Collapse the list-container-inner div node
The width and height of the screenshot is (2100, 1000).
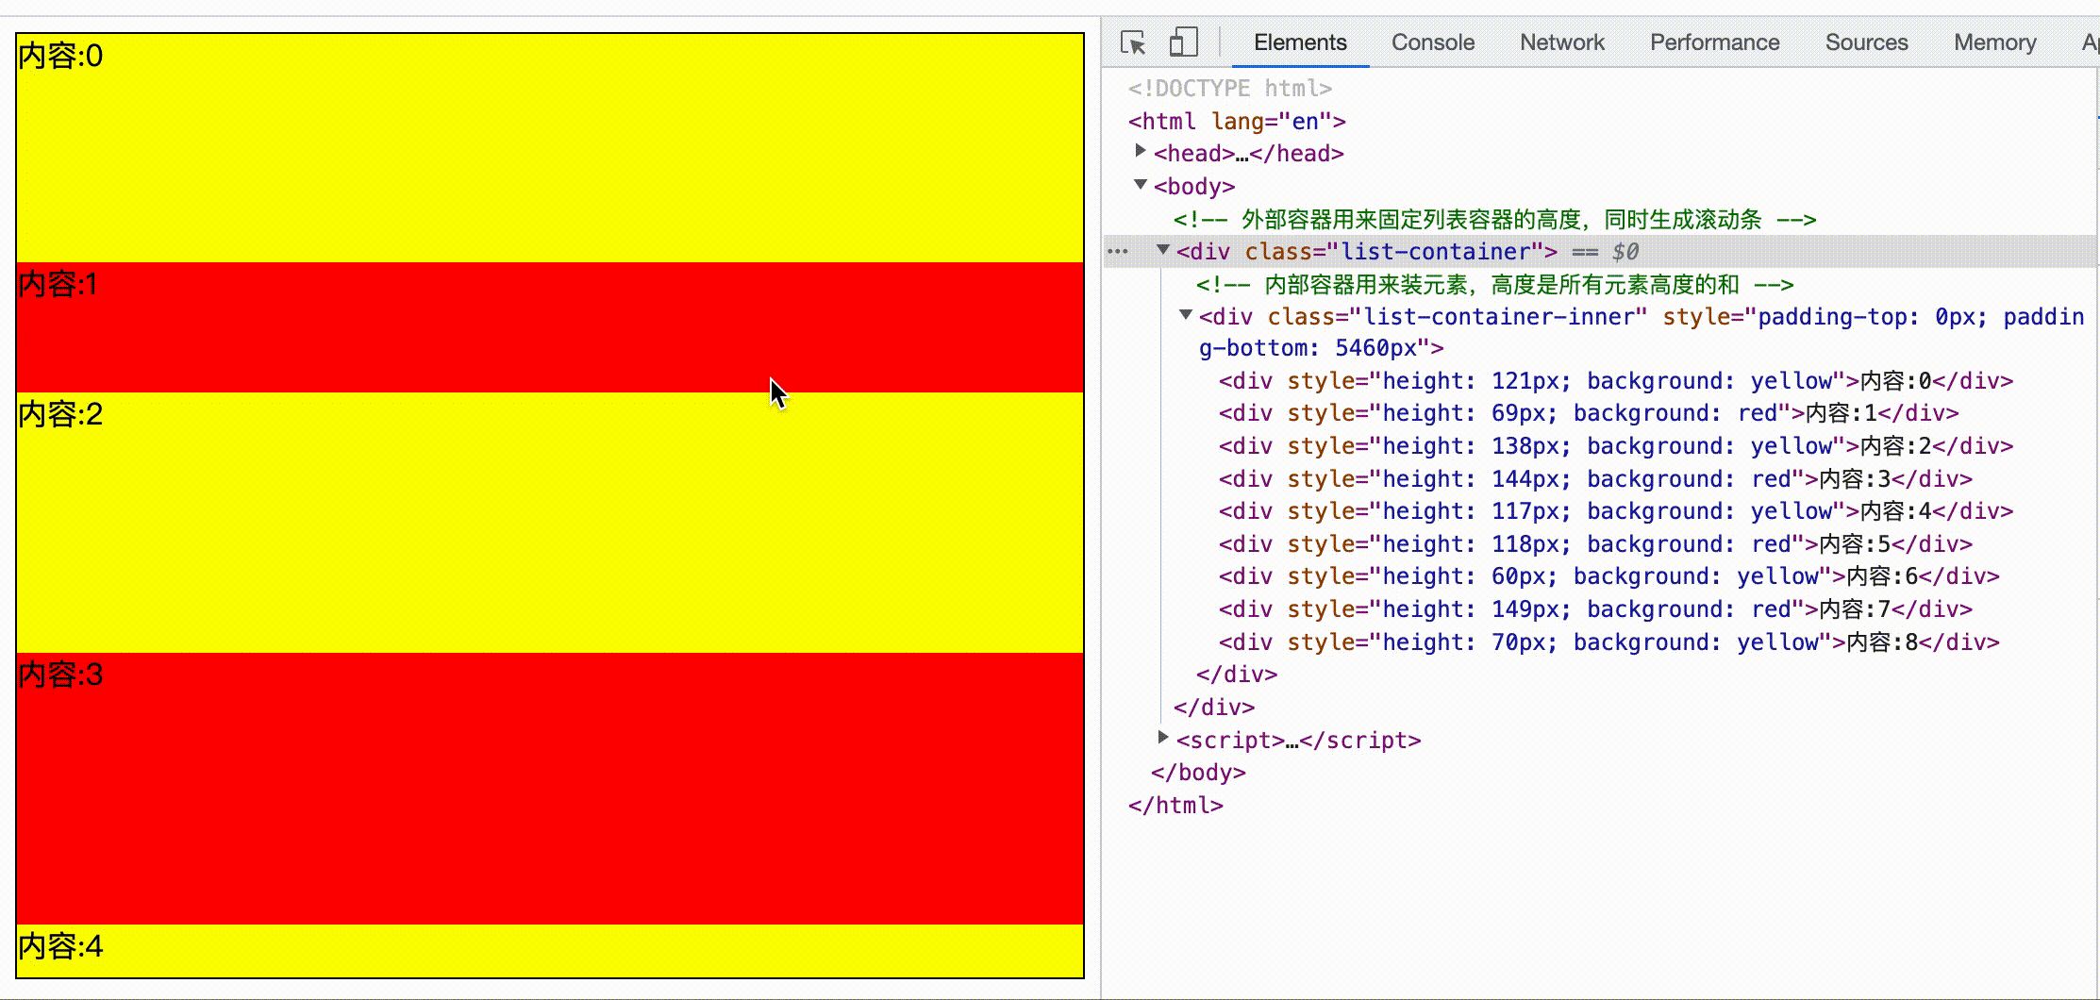tap(1186, 315)
